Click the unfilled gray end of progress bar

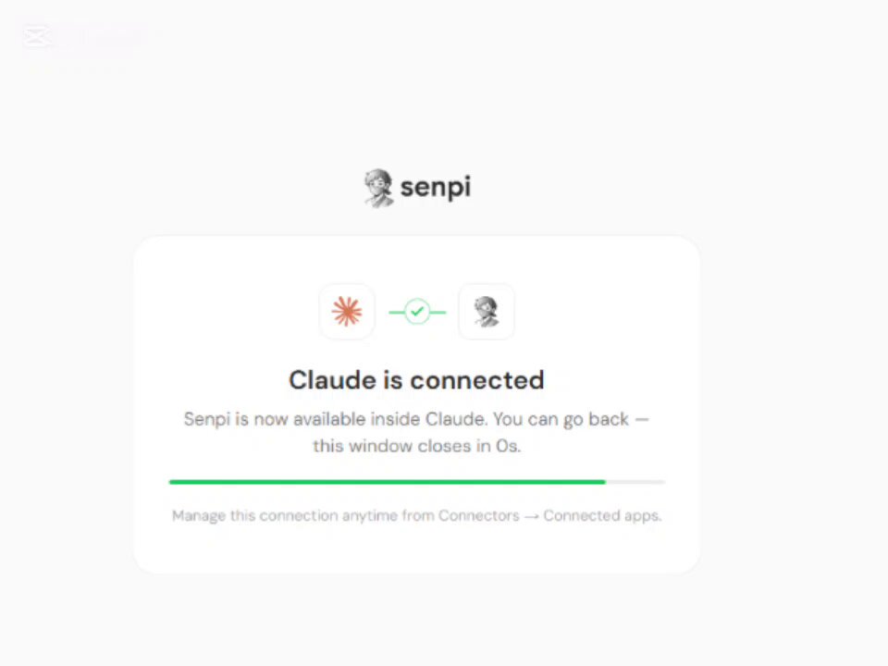[x=635, y=482]
